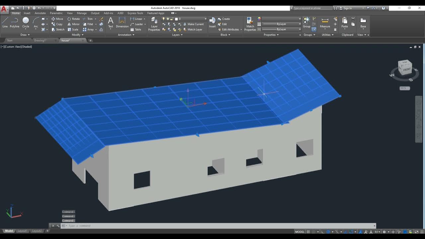Click the keyword search field
Image resolution: width=425 pixels, height=239 pixels.
click(312, 8)
